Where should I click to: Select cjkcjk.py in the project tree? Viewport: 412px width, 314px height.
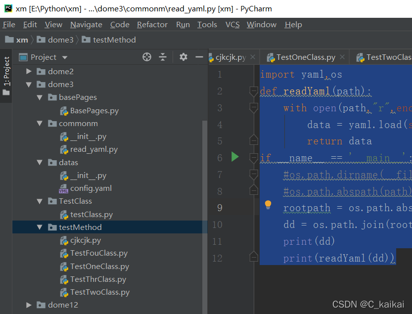click(x=81, y=240)
